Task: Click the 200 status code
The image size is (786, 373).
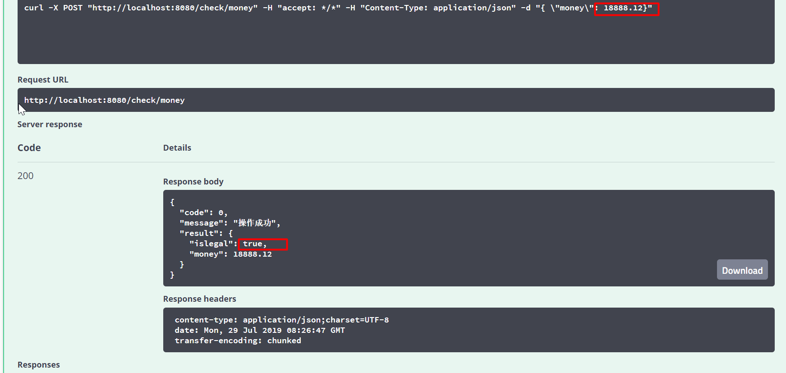Action: pyautogui.click(x=25, y=176)
